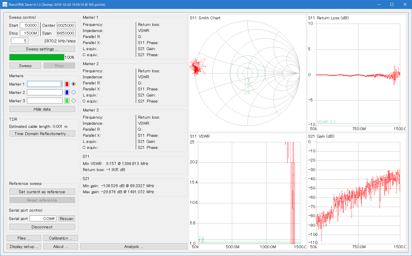Open the About dialog

[x=61, y=246]
